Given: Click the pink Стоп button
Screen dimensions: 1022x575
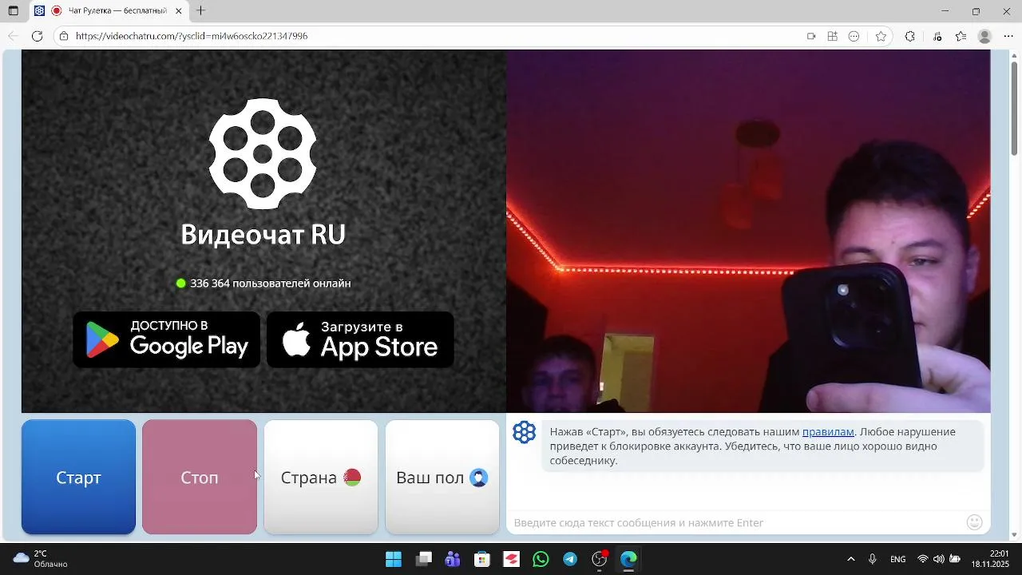Looking at the screenshot, I should click(x=200, y=478).
